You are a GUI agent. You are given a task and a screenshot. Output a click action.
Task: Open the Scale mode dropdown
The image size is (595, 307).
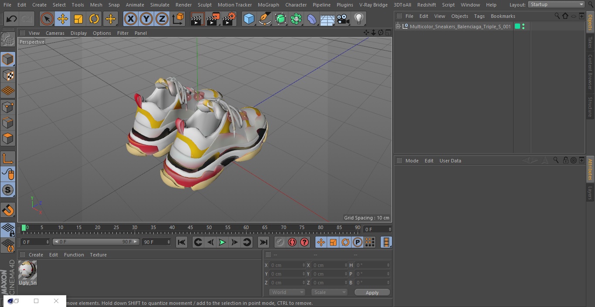(329, 292)
